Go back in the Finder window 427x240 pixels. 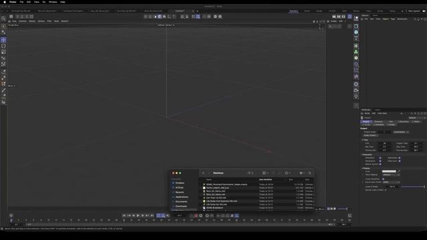pyautogui.click(x=203, y=173)
